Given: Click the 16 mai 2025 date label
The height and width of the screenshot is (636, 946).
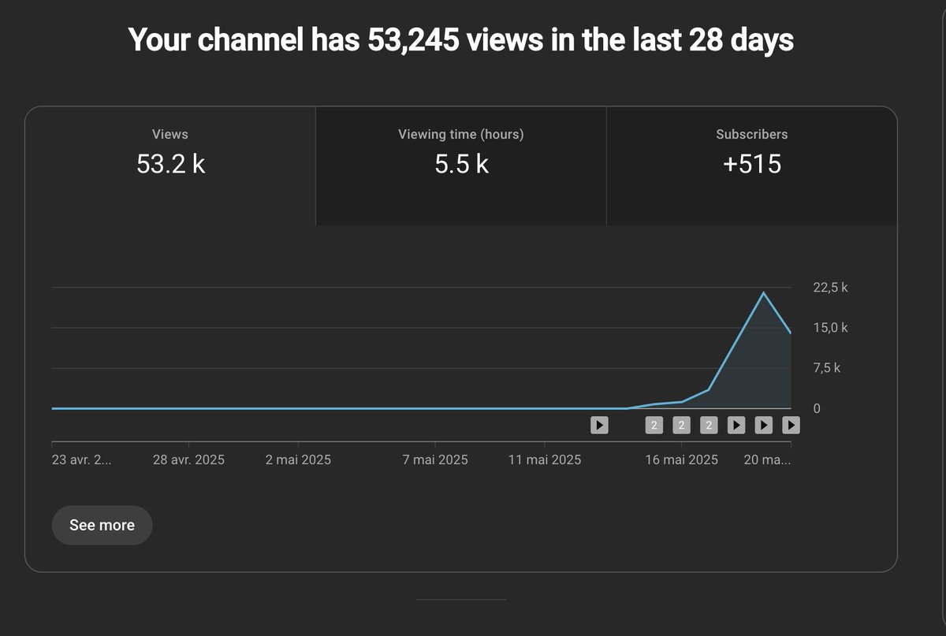Looking at the screenshot, I should click(681, 459).
